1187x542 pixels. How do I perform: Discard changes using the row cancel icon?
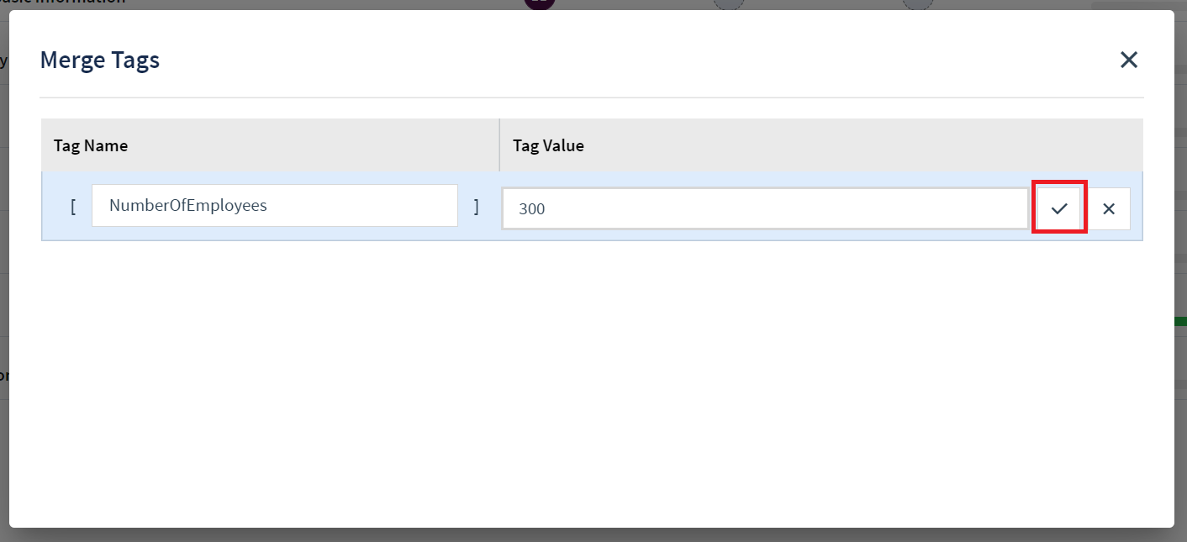pos(1109,208)
